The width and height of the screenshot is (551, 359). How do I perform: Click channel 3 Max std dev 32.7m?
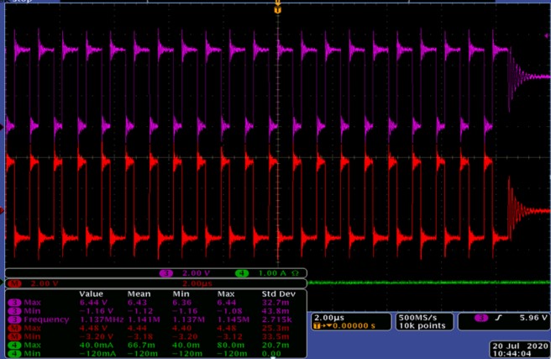pyautogui.click(x=275, y=303)
